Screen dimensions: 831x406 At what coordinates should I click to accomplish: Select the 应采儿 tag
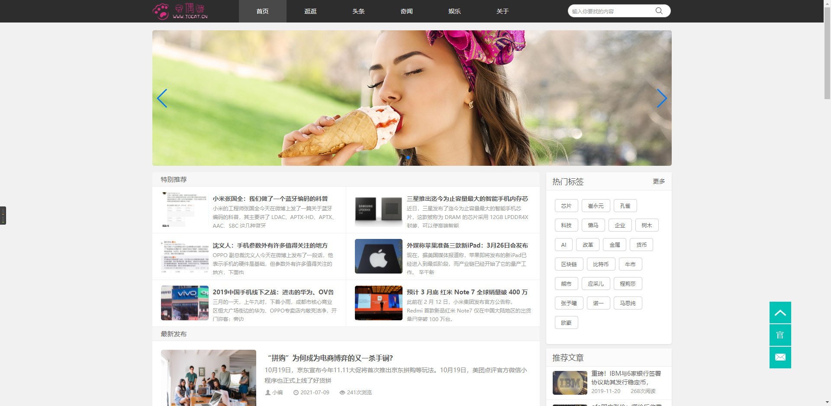(596, 284)
